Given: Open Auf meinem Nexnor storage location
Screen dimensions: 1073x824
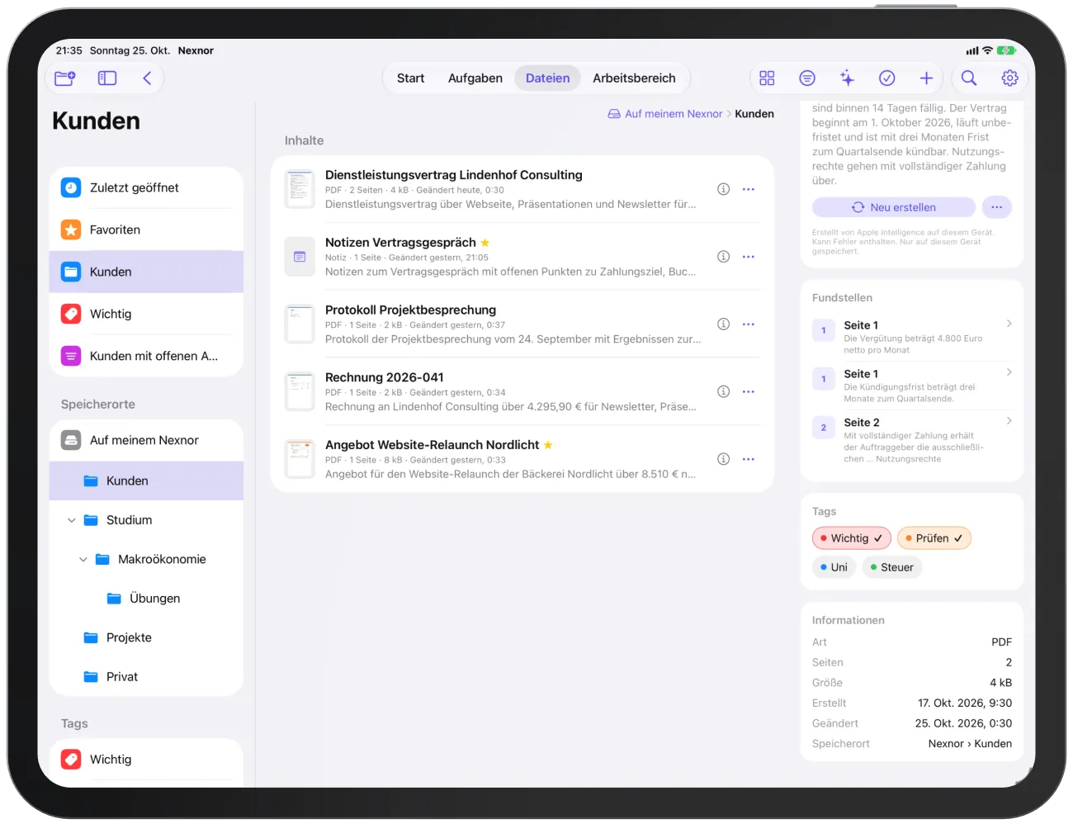Looking at the screenshot, I should 146,440.
